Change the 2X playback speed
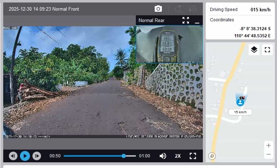 coord(178,156)
